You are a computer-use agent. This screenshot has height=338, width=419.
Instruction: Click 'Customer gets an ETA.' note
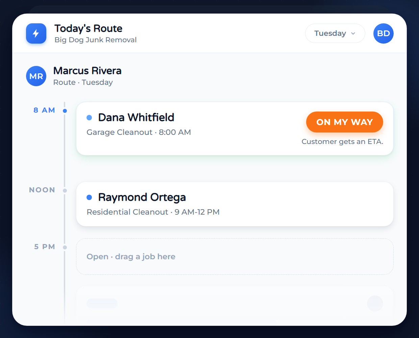[342, 142]
